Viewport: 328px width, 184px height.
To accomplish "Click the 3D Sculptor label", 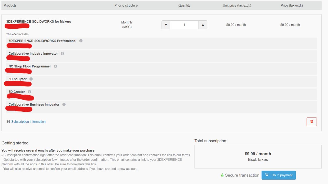I will pyautogui.click(x=17, y=79).
